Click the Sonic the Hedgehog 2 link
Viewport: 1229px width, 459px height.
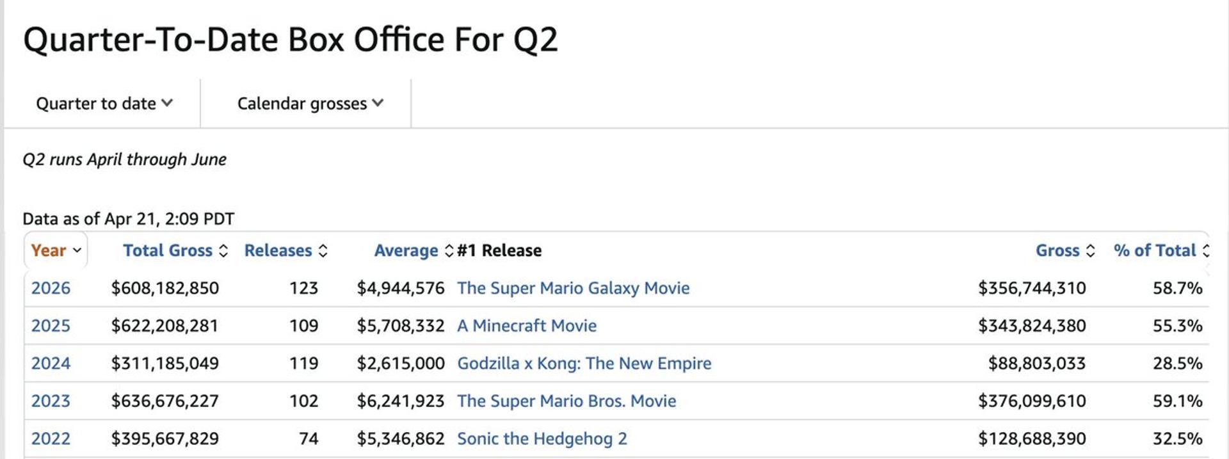542,439
